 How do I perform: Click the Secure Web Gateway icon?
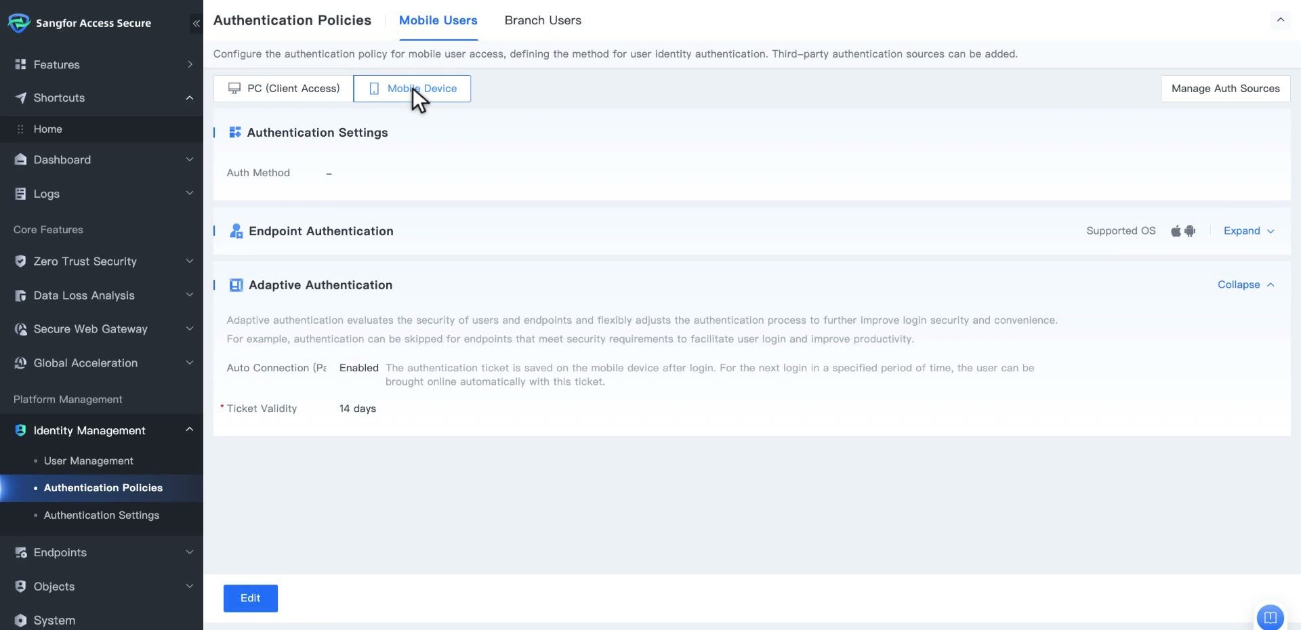coord(20,329)
